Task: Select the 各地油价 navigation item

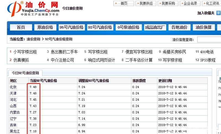Action: 180,27
